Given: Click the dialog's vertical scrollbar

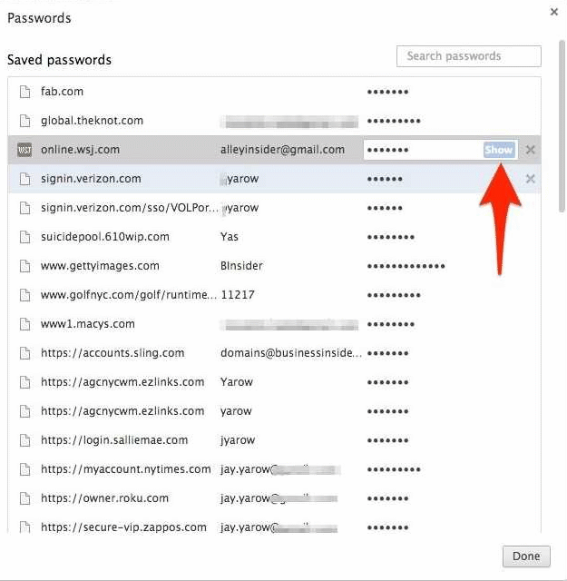Looking at the screenshot, I should click(x=562, y=136).
